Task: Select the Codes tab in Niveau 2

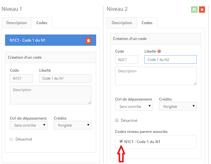Action: point(147,23)
